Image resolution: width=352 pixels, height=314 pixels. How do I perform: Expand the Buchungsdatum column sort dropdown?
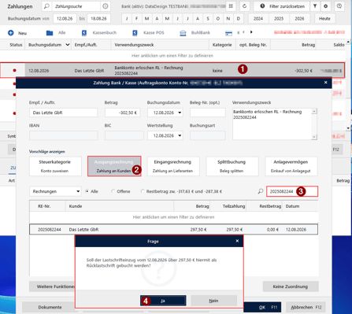pyautogui.click(x=68, y=45)
